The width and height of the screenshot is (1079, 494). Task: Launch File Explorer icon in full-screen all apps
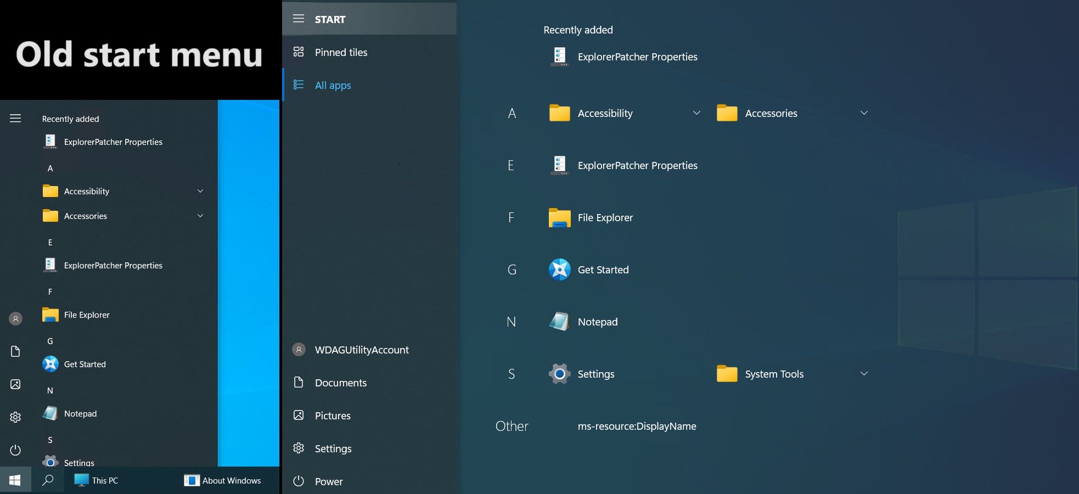[x=560, y=217]
